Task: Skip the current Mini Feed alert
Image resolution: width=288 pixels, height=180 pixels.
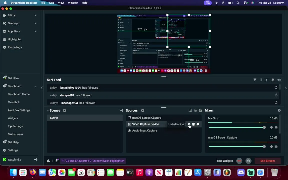Action: (267, 80)
